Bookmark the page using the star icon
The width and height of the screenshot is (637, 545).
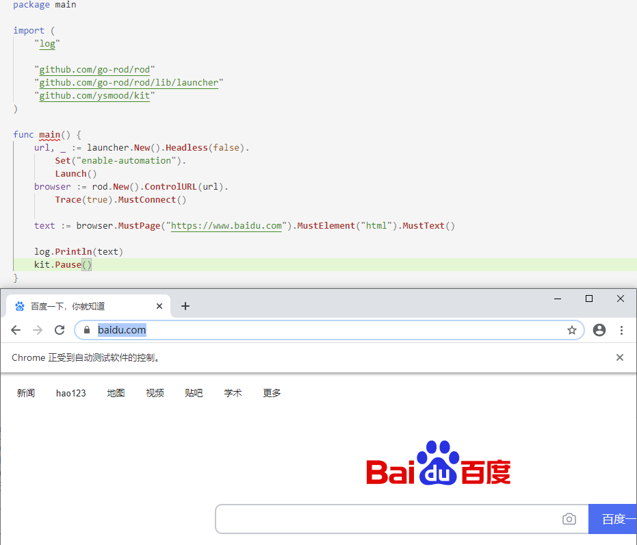pyautogui.click(x=572, y=330)
